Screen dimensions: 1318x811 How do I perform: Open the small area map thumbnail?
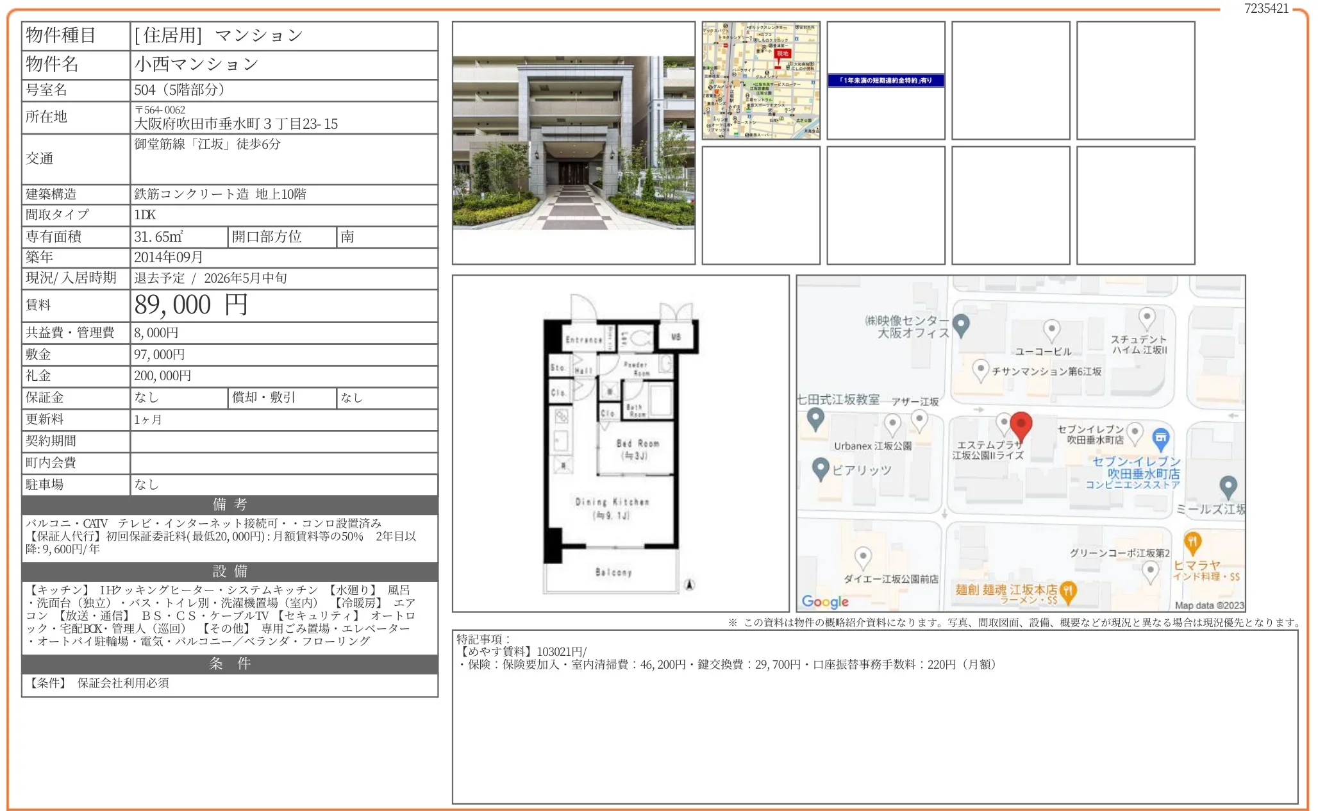point(760,80)
